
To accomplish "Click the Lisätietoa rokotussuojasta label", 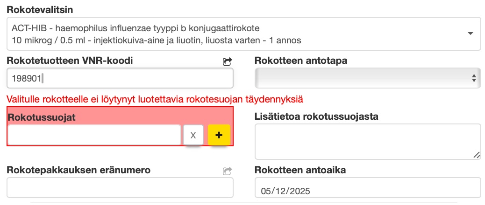I will (x=316, y=116).
